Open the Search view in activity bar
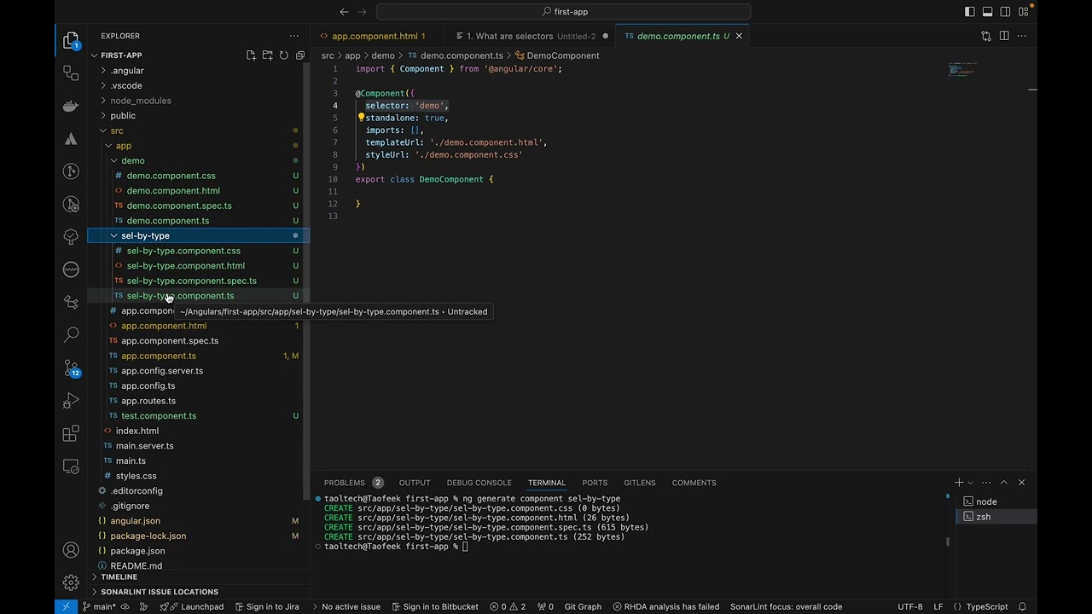 (x=72, y=335)
